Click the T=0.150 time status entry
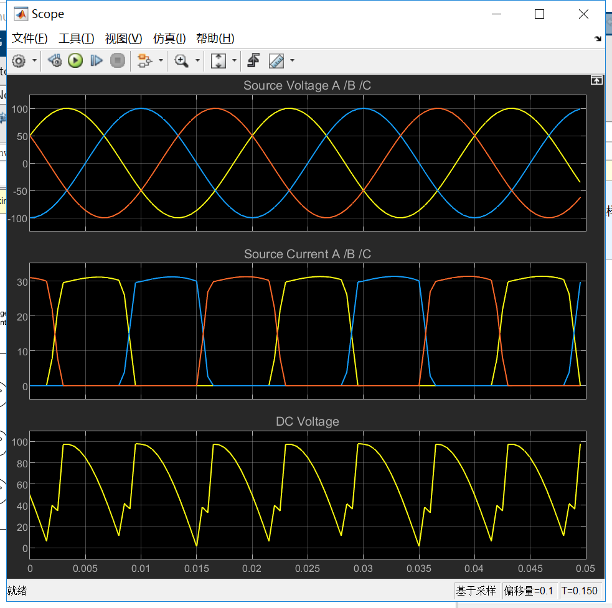Screen dimensions: 612x608 tap(579, 591)
